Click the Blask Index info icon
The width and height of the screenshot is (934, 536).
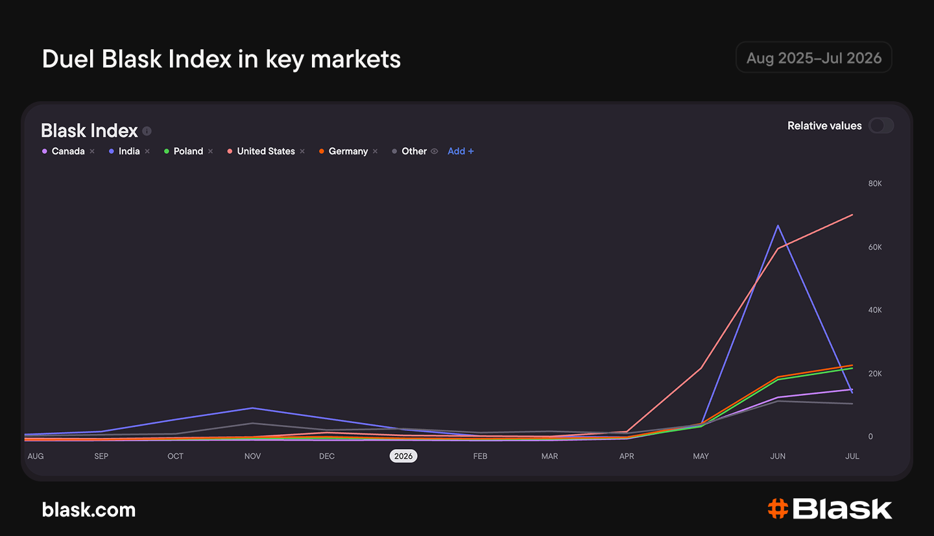(147, 131)
